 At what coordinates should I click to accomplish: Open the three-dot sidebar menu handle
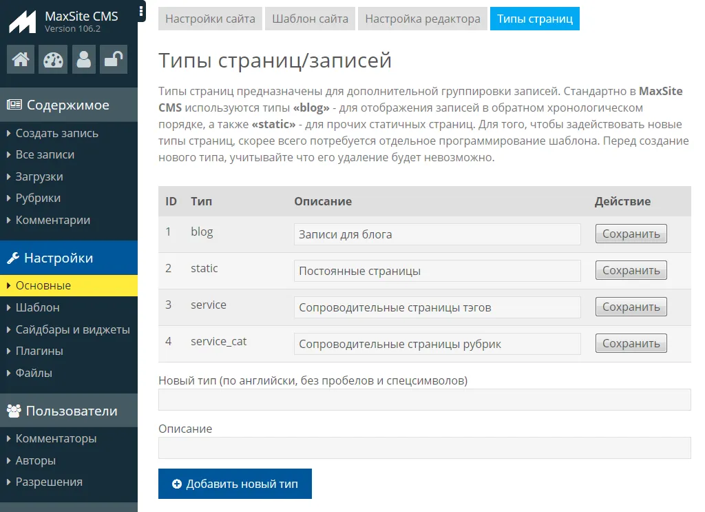point(141,11)
